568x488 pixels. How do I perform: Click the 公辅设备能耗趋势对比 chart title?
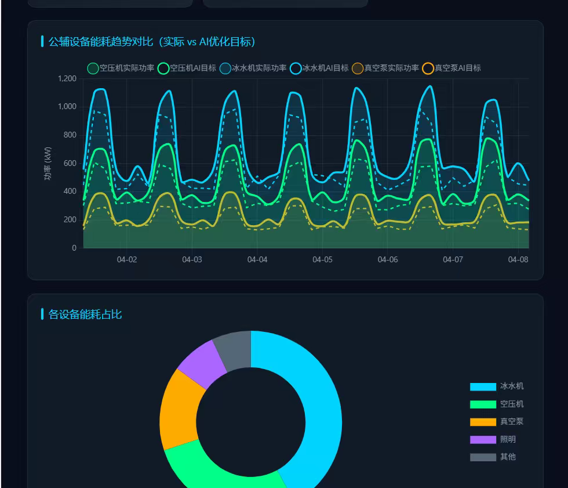[152, 42]
